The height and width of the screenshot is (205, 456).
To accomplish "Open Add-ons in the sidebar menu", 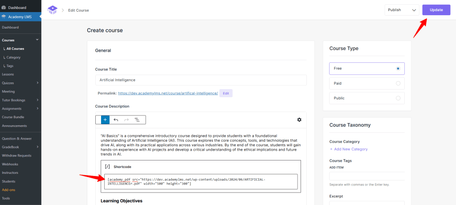I will (x=8, y=190).
